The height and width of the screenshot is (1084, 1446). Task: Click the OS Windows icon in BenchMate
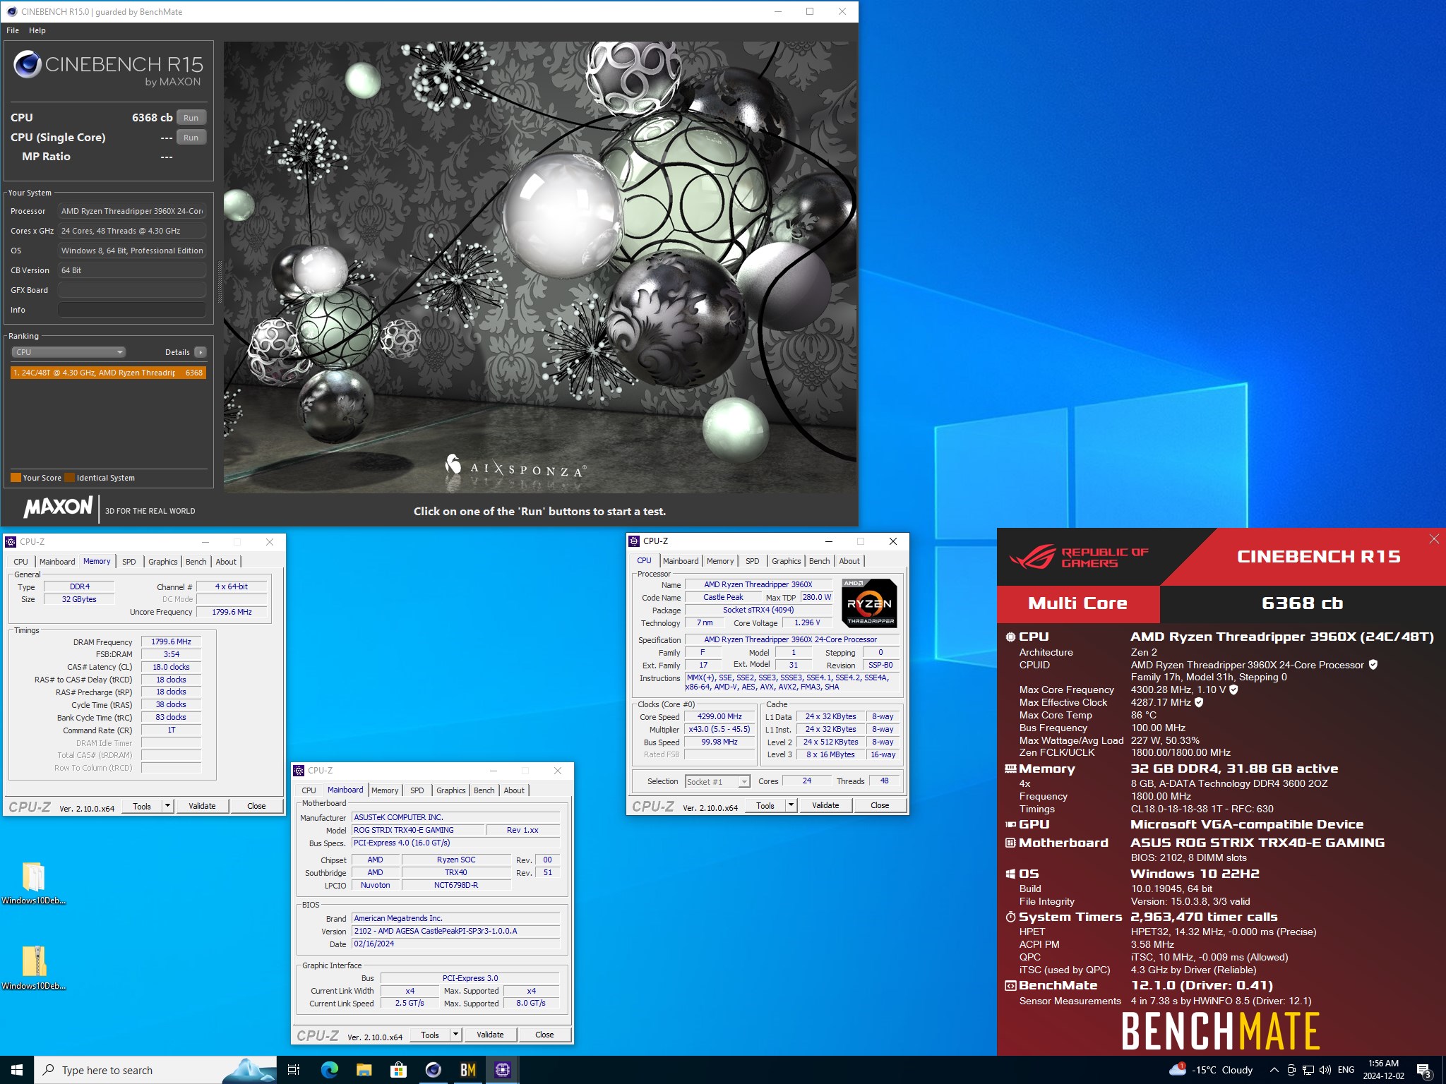point(1010,874)
